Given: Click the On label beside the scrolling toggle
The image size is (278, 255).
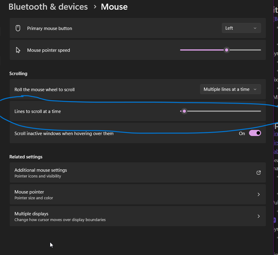Looking at the screenshot, I should tap(242, 133).
